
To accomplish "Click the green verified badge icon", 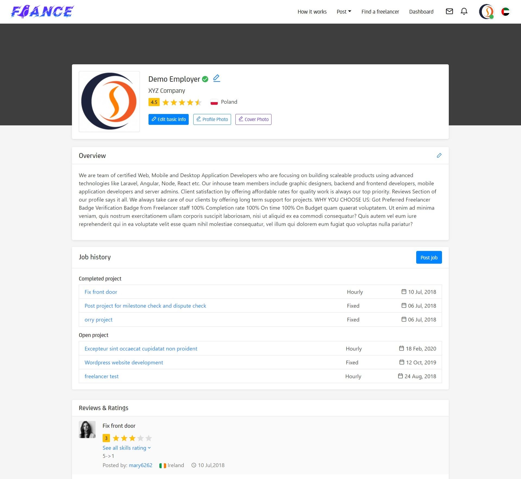I will click(205, 79).
